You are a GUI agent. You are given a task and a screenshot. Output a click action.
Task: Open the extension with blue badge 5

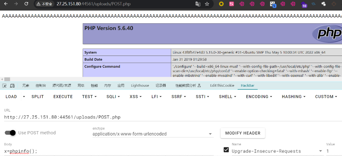(273, 4)
